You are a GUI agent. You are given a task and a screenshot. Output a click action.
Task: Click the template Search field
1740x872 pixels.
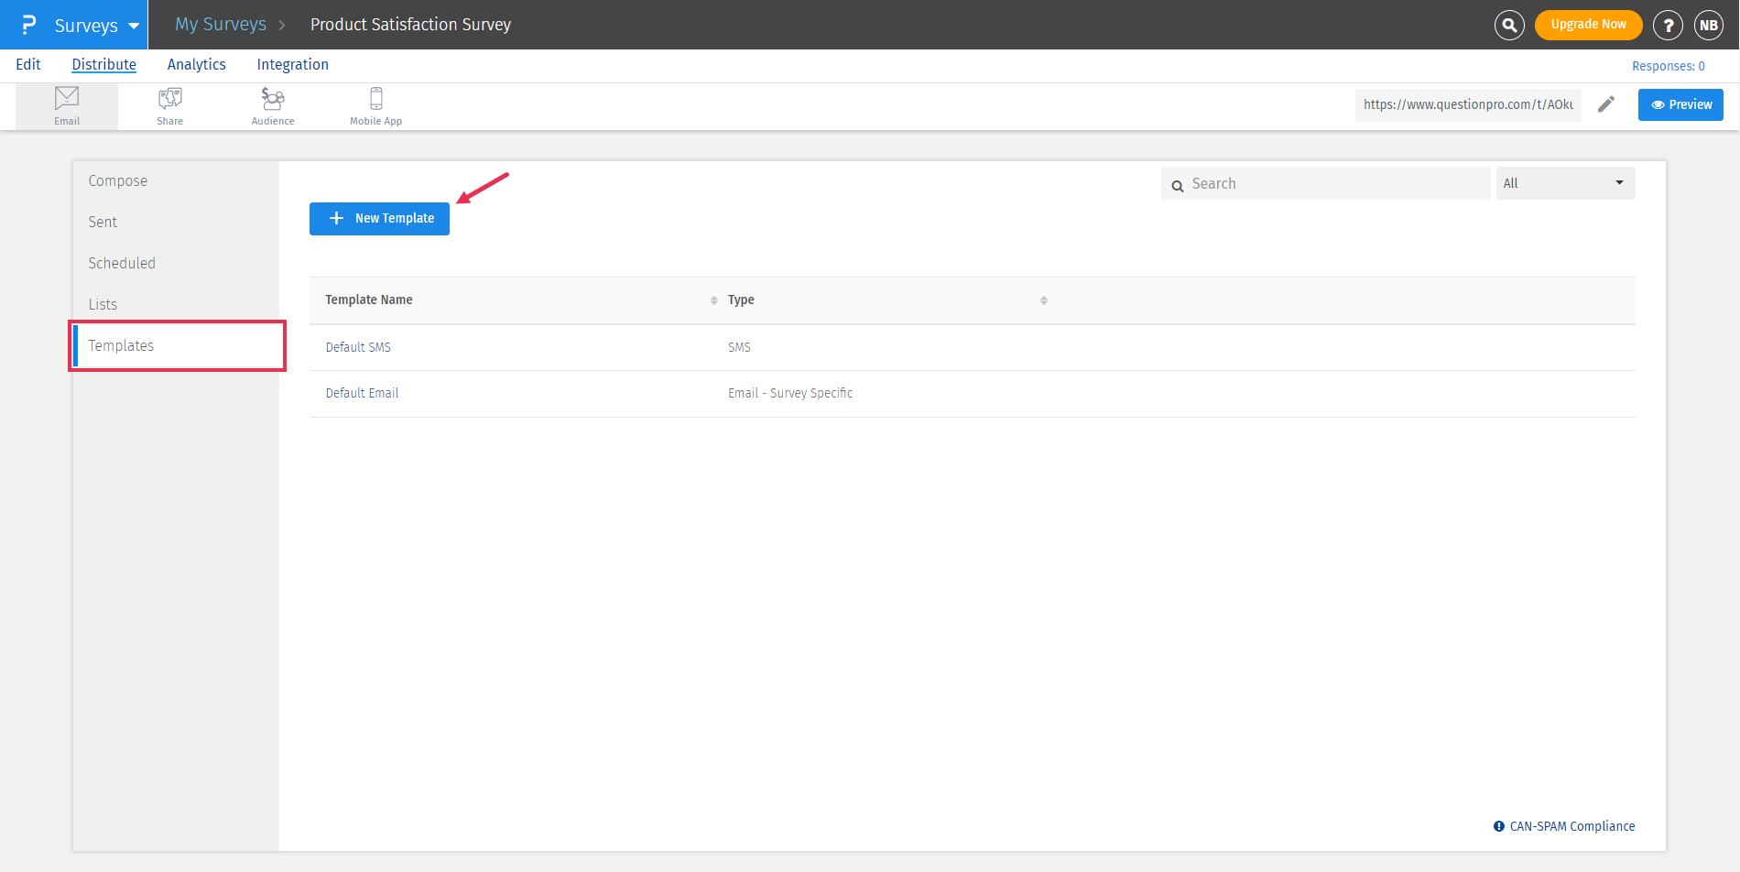tap(1325, 183)
